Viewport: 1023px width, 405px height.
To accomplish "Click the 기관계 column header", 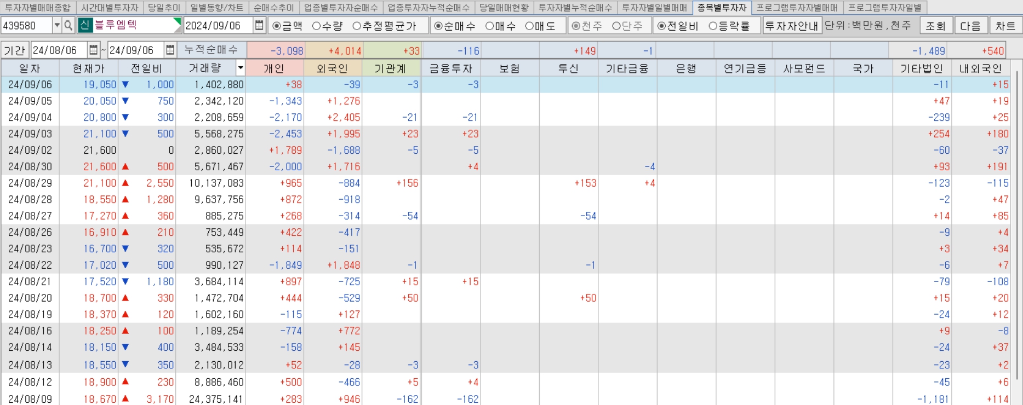I will click(391, 68).
